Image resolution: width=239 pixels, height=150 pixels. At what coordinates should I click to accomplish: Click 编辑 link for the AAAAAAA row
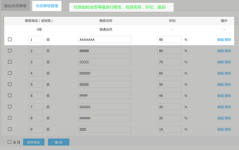220,40
